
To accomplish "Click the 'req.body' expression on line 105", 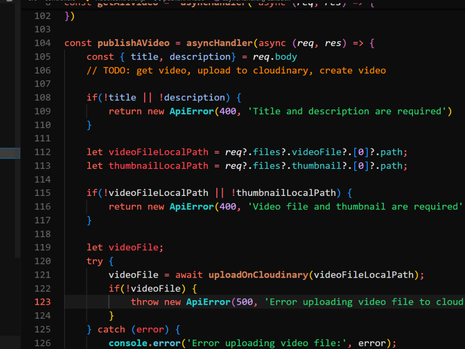I will click(x=275, y=57).
